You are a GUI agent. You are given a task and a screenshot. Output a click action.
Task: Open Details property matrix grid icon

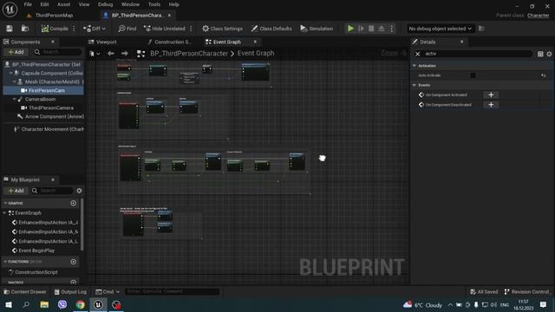540,54
